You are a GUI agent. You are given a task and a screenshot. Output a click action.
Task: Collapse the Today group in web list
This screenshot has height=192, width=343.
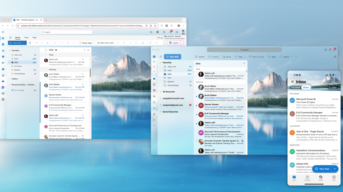coord(46,55)
